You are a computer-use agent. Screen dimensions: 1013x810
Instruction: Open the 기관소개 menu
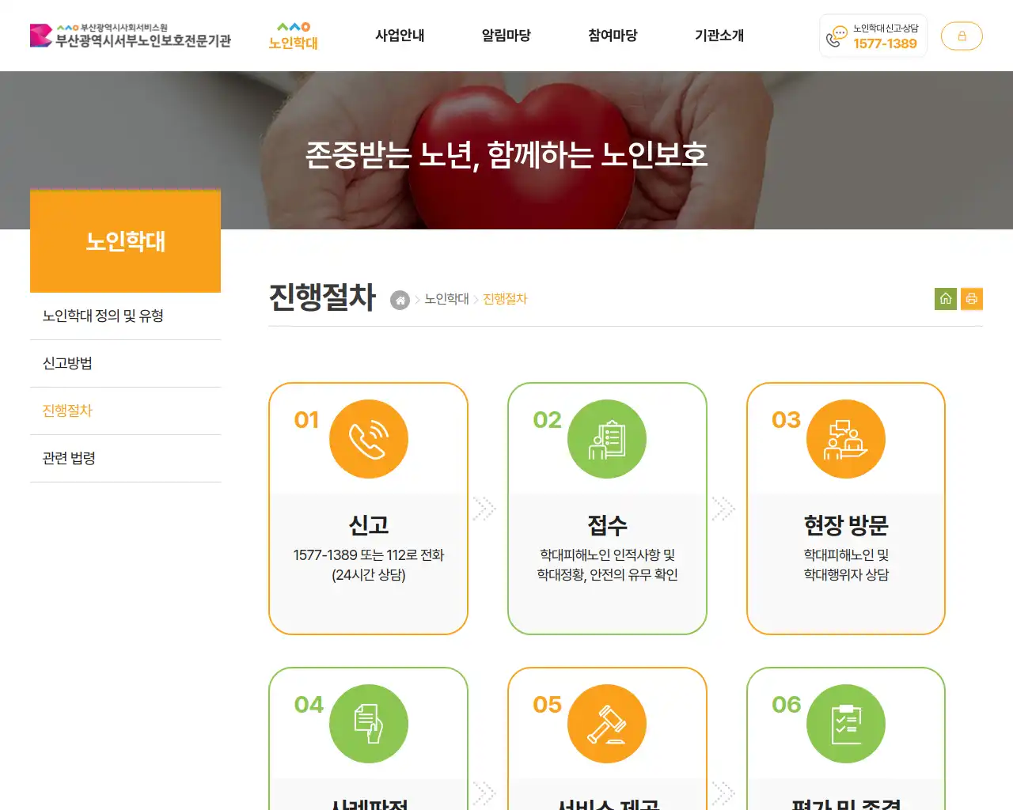tap(719, 36)
